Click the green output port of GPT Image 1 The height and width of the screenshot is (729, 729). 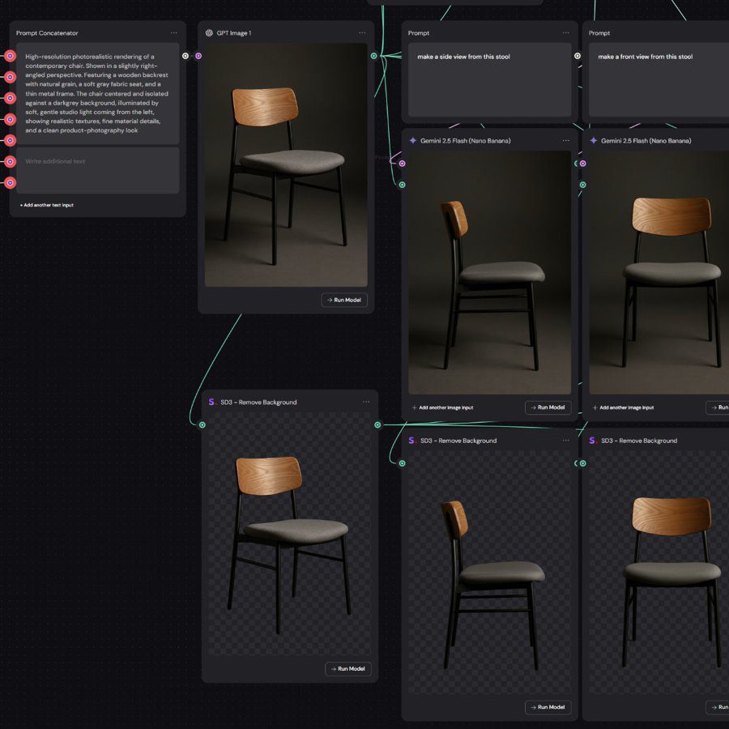pos(373,56)
